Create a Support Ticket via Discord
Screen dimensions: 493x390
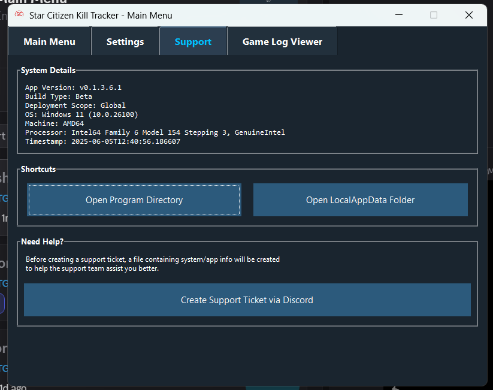(247, 300)
